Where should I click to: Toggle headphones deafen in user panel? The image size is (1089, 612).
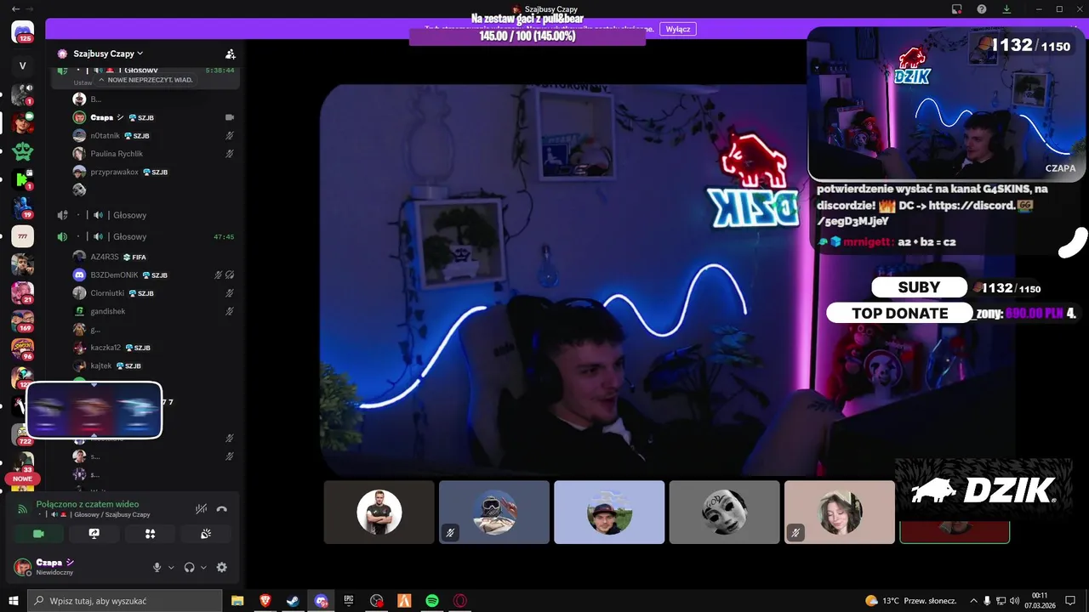click(x=189, y=567)
